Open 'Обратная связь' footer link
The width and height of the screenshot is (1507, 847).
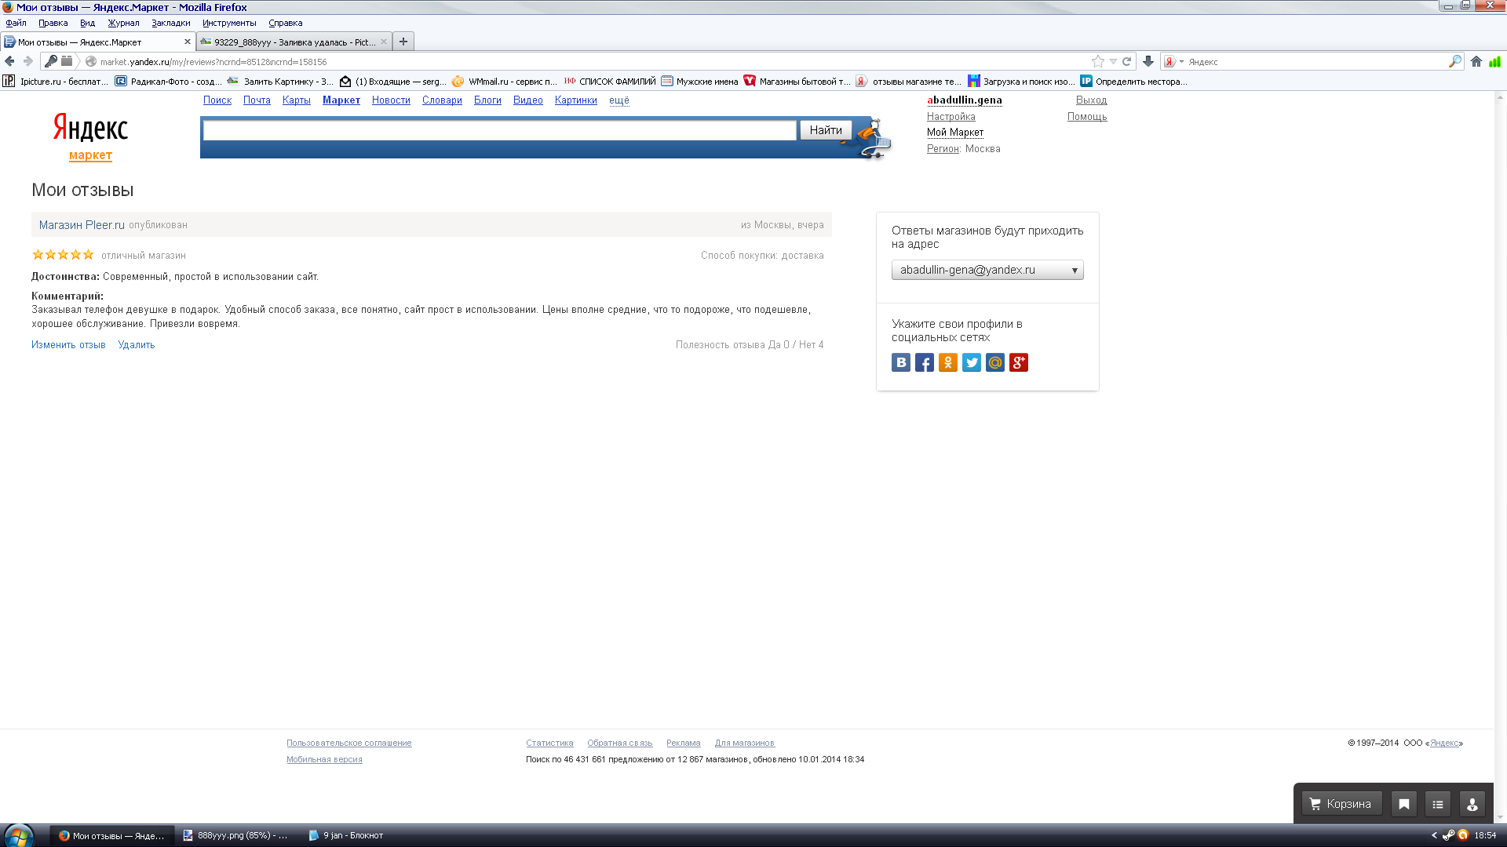tap(620, 743)
